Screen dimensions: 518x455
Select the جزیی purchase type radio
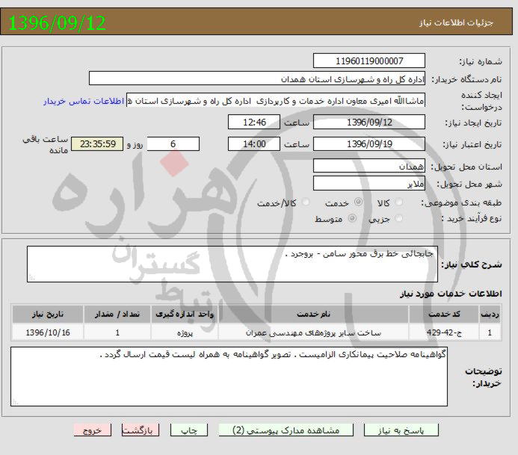(399, 218)
